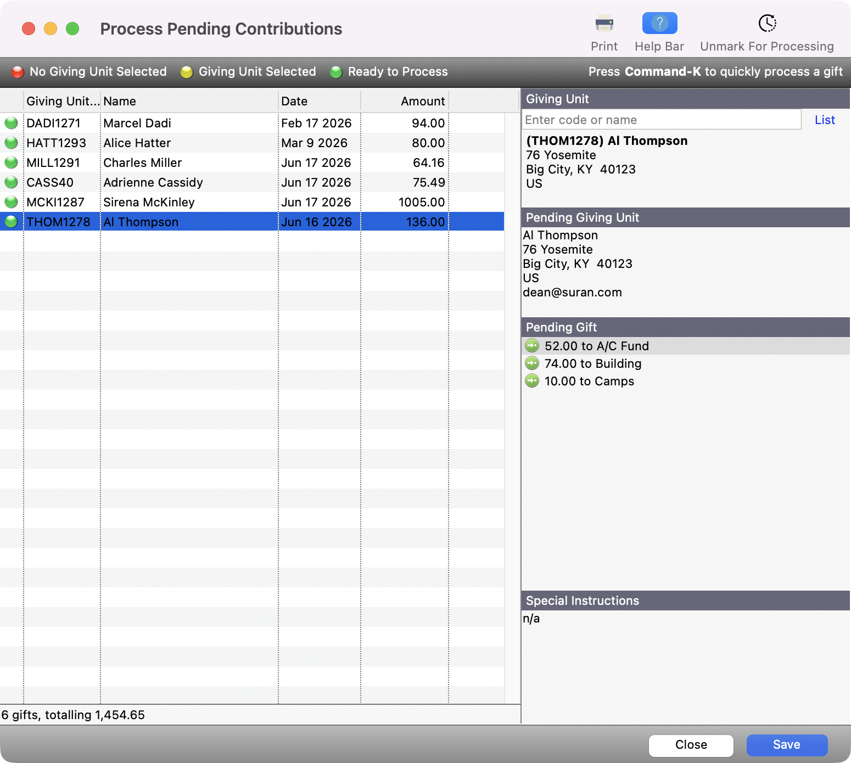This screenshot has width=851, height=763.
Task: Open the Help Bar
Action: [659, 24]
